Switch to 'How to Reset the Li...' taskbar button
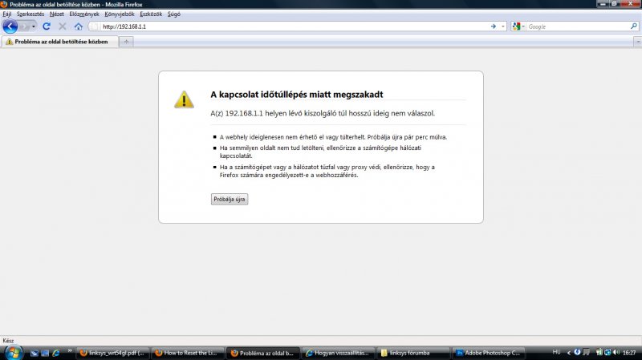The width and height of the screenshot is (642, 360). (x=188, y=353)
